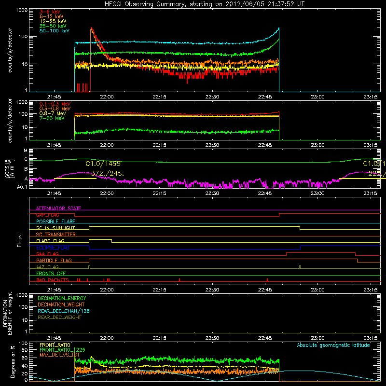Click the Degrees or % axis title
386x386 pixels.
[13, 362]
